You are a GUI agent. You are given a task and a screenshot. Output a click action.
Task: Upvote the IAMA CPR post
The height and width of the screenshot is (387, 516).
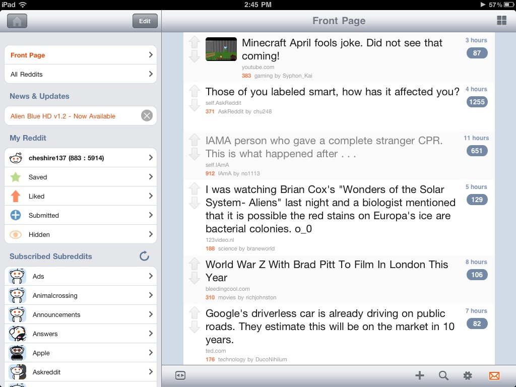195,140
